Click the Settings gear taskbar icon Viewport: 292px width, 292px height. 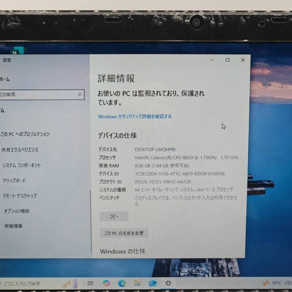[x=168, y=283]
